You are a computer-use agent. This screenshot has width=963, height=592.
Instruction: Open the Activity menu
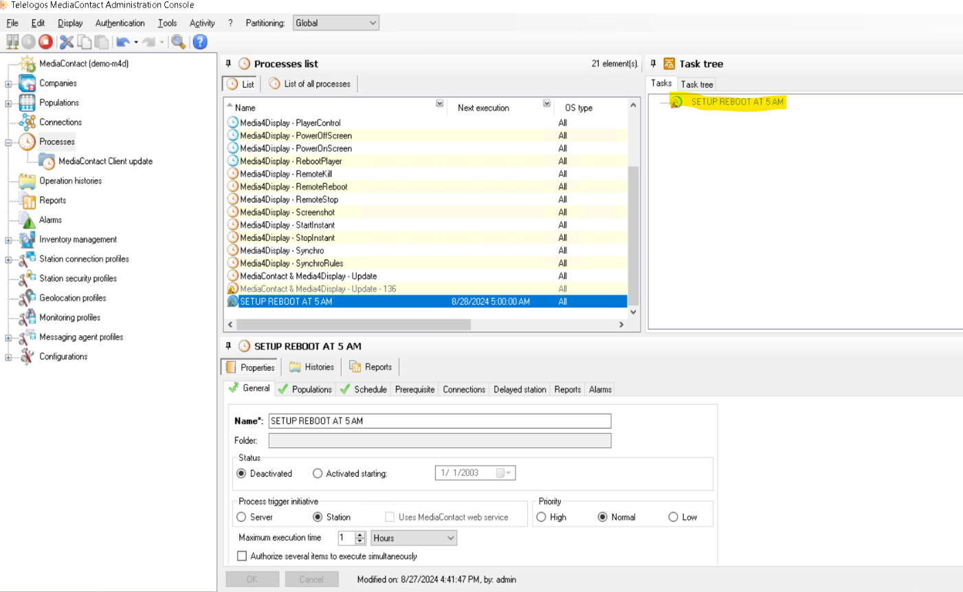click(x=202, y=23)
